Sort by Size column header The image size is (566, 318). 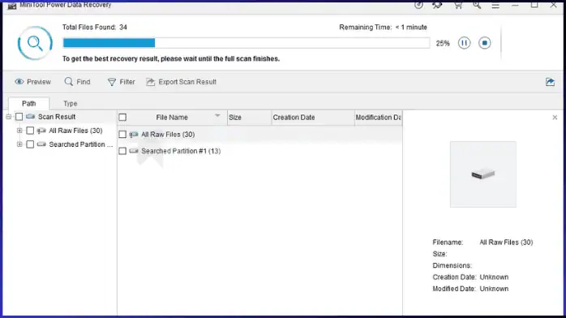point(250,118)
